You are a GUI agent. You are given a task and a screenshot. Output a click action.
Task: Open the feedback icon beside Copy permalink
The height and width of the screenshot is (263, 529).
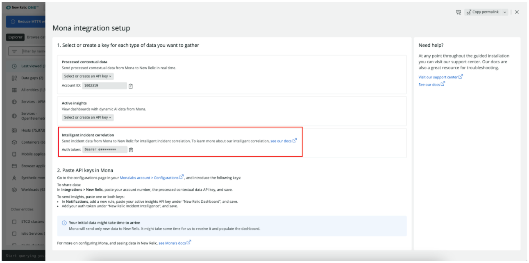pos(459,12)
